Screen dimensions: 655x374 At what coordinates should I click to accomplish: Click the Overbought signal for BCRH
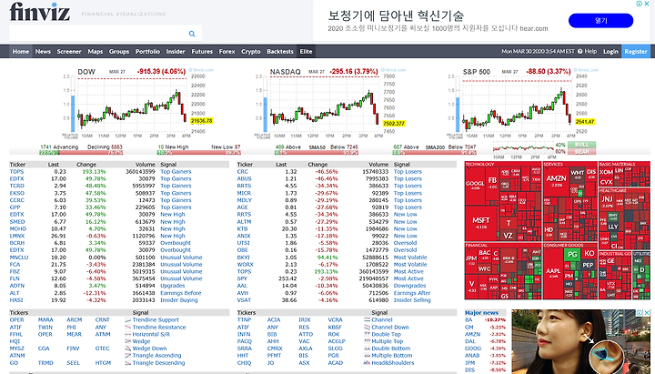coord(176,243)
